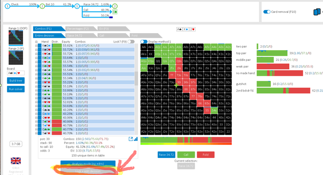Select the TT cell in matrix
The height and width of the screenshot is (175, 323).
(172, 75)
